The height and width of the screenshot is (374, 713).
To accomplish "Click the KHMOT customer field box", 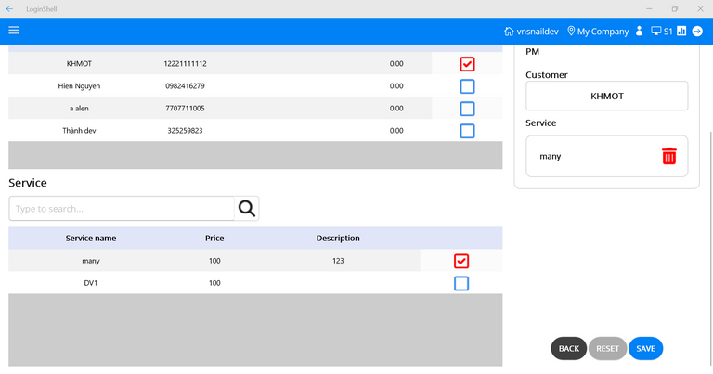I will click(x=606, y=96).
